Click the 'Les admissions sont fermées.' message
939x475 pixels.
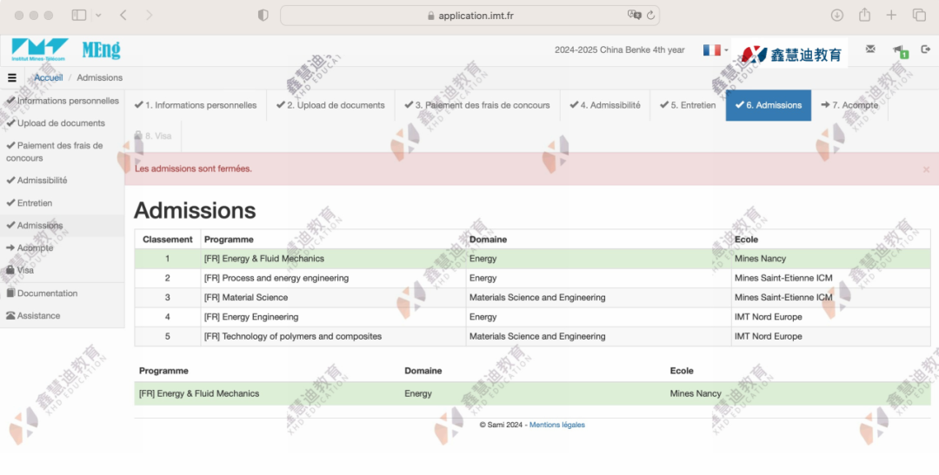[x=193, y=168]
